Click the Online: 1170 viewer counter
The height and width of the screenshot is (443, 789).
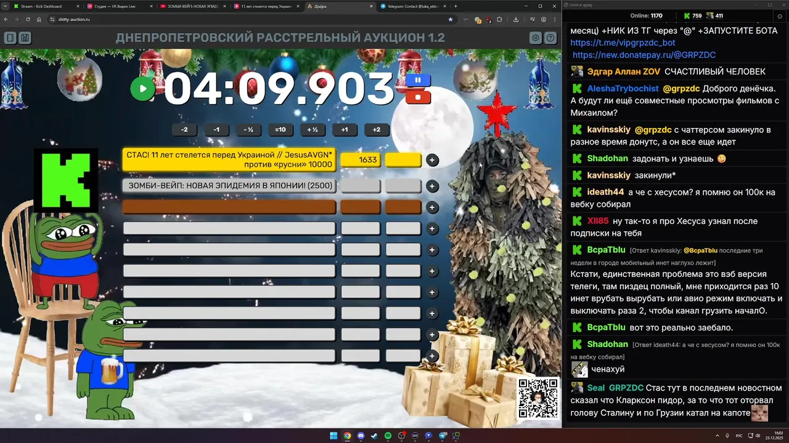[646, 16]
